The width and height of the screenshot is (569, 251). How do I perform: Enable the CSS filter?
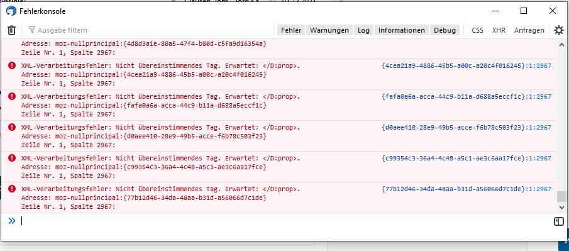pos(478,30)
